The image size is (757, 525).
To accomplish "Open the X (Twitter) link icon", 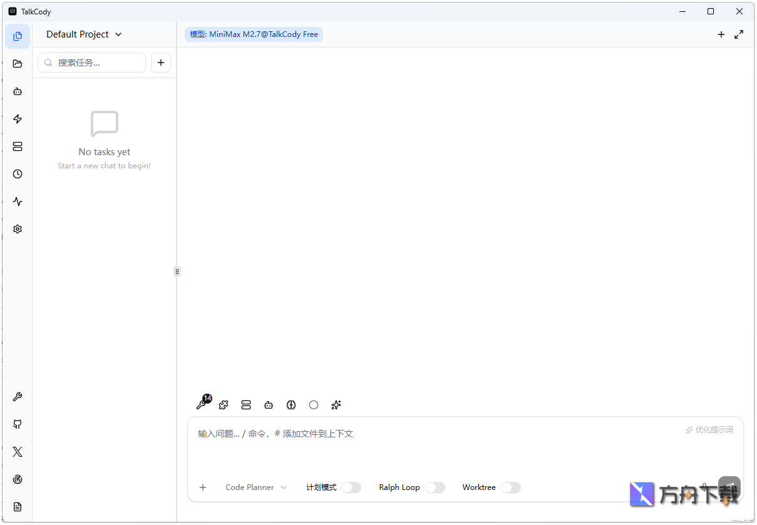I will 18,452.
